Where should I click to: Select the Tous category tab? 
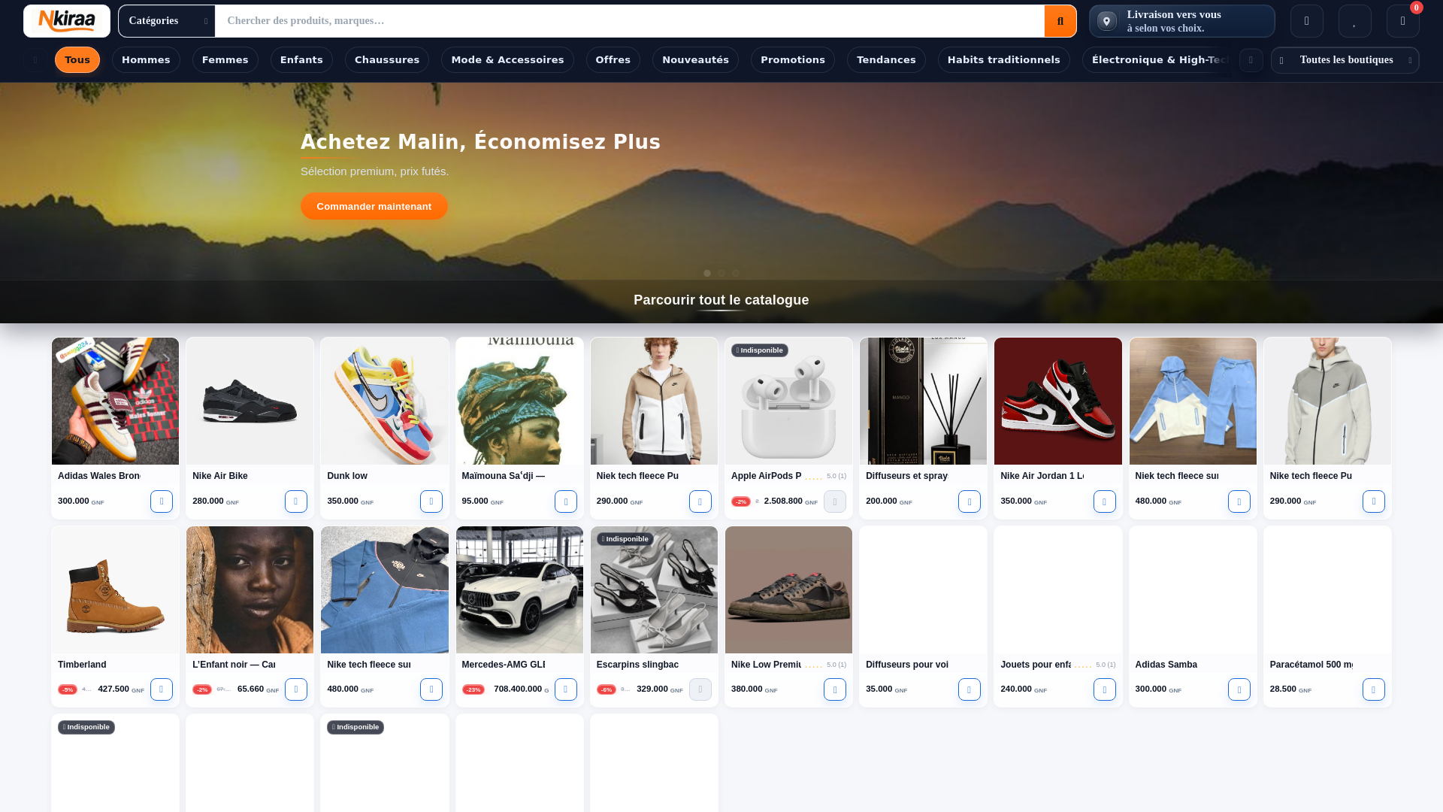(77, 60)
